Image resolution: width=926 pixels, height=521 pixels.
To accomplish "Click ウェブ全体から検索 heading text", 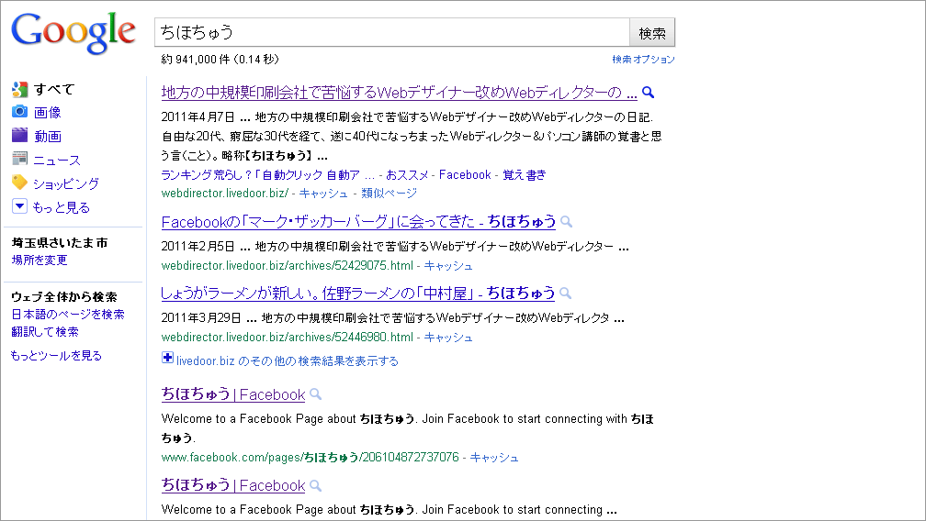I will 64,297.
